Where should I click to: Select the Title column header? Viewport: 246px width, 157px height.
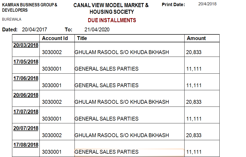[82, 38]
